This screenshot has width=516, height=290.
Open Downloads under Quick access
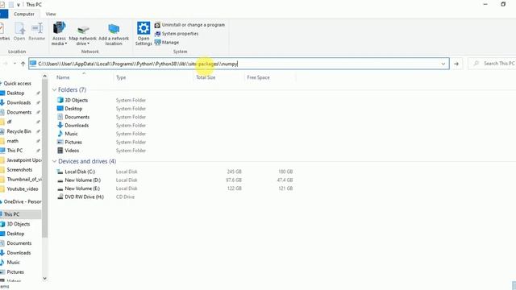click(19, 102)
